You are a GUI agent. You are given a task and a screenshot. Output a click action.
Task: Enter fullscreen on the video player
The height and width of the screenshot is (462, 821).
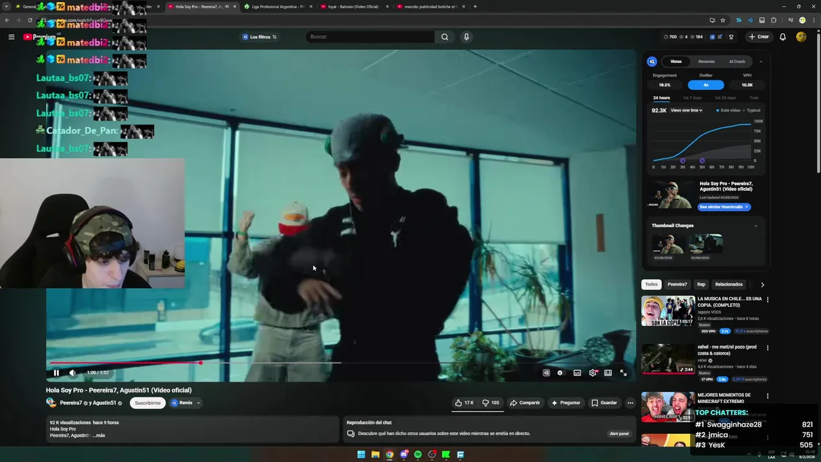coord(623,373)
